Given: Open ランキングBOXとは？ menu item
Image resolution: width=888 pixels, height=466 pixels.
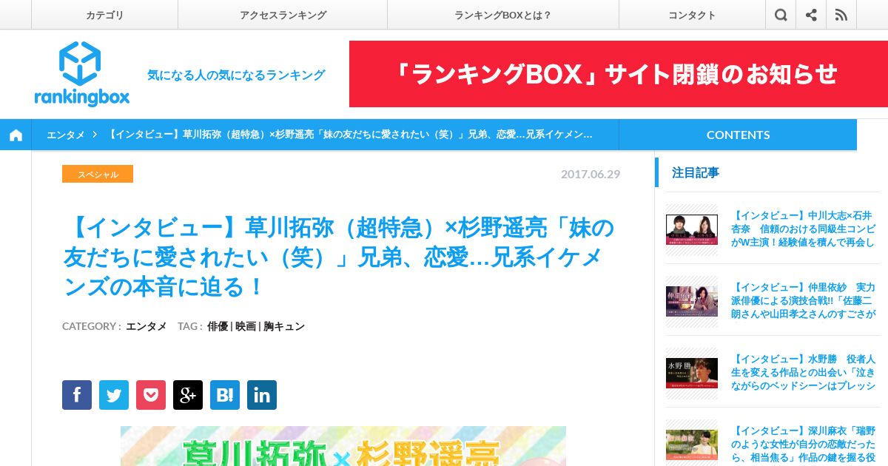Looking at the screenshot, I should [x=503, y=15].
